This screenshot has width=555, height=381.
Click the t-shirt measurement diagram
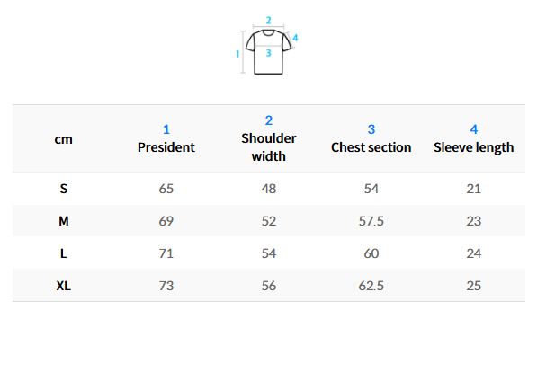(267, 45)
